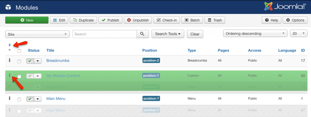
Task: Sort by Position column
Action: pos(149,50)
